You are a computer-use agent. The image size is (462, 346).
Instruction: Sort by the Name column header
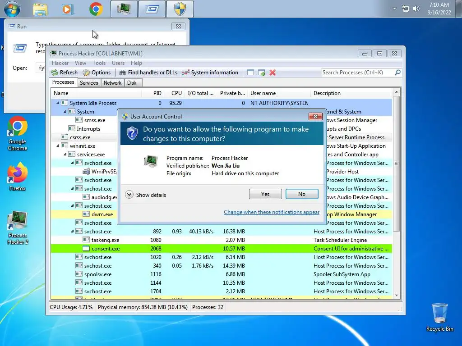tap(96, 93)
